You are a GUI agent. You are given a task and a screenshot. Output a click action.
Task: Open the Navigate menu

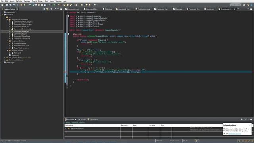tap(27, 1)
